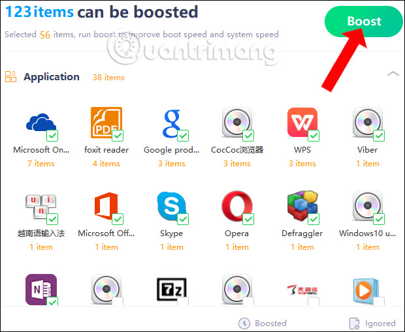Uncheck the Microsoft Office checkbox
This screenshot has width=405, height=332.
point(118,219)
